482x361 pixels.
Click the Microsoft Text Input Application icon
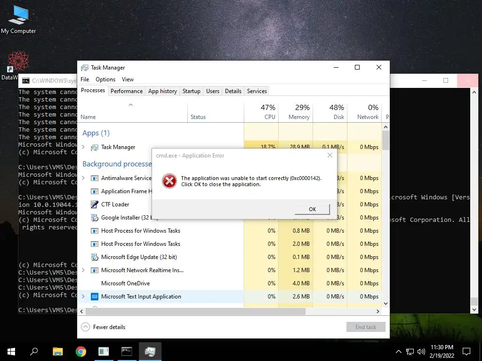pos(94,297)
